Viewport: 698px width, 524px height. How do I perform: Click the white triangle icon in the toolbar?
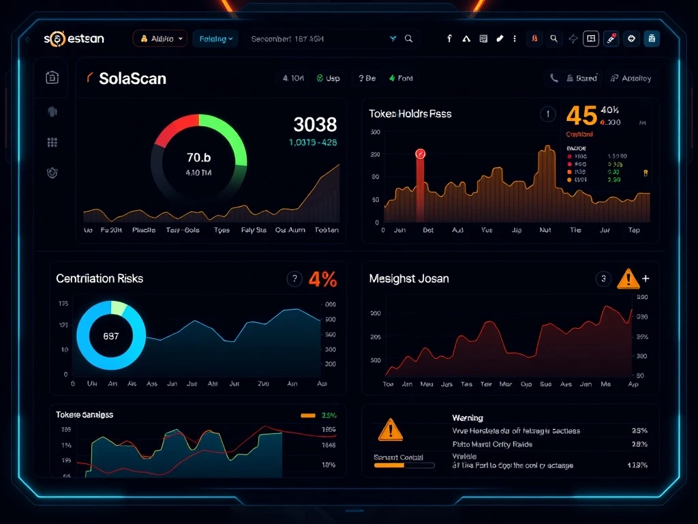tap(466, 39)
